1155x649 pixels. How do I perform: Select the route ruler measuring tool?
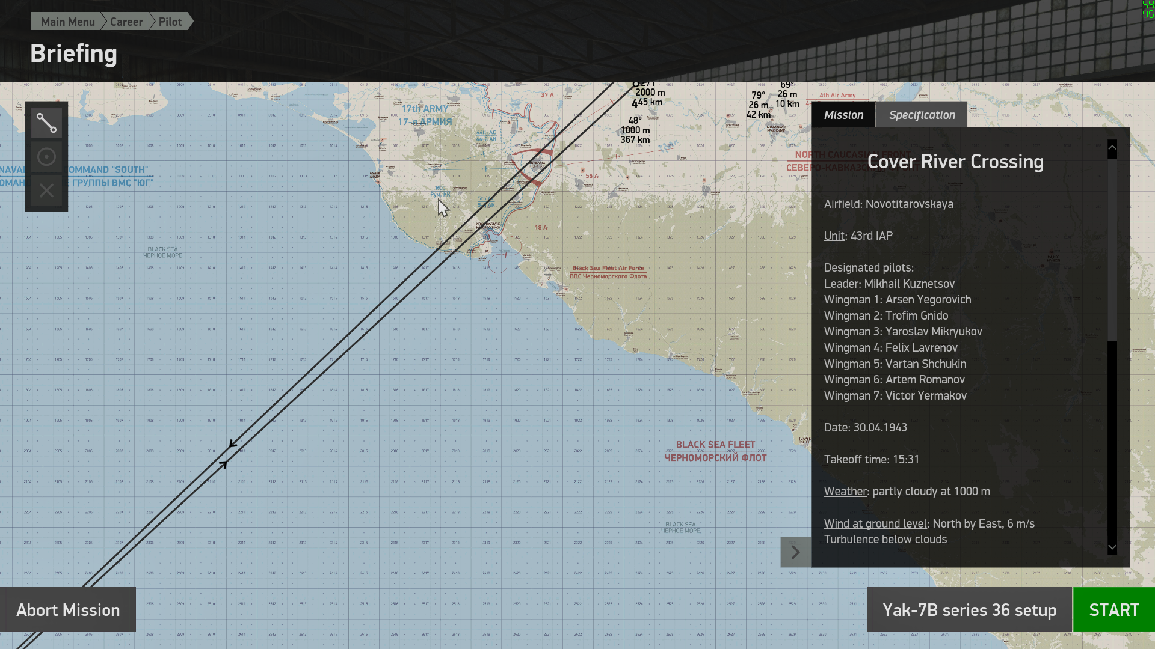pyautogui.click(x=46, y=123)
